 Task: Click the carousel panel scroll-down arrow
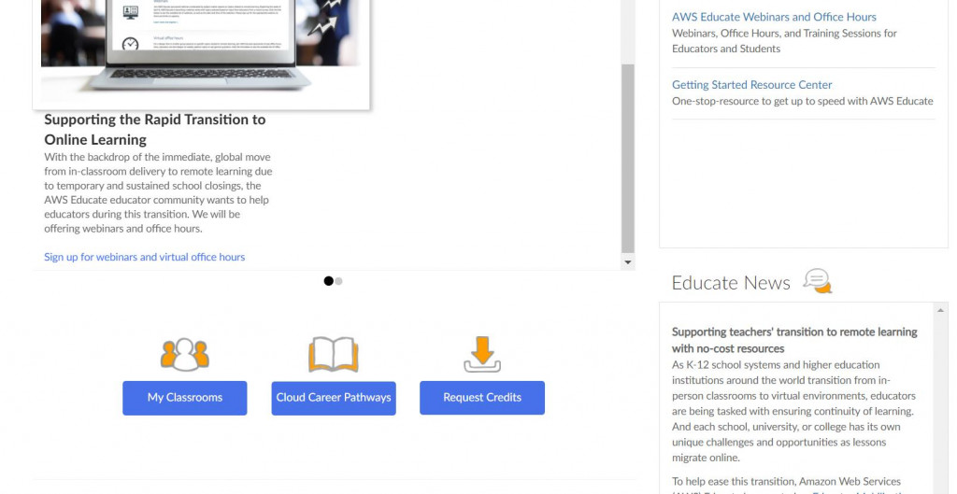628,262
